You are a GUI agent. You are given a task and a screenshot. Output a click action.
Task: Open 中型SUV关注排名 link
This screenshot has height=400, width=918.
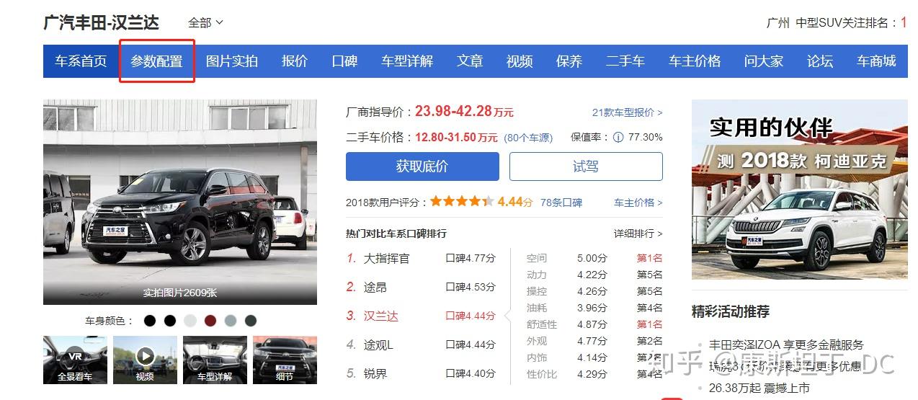point(851,23)
